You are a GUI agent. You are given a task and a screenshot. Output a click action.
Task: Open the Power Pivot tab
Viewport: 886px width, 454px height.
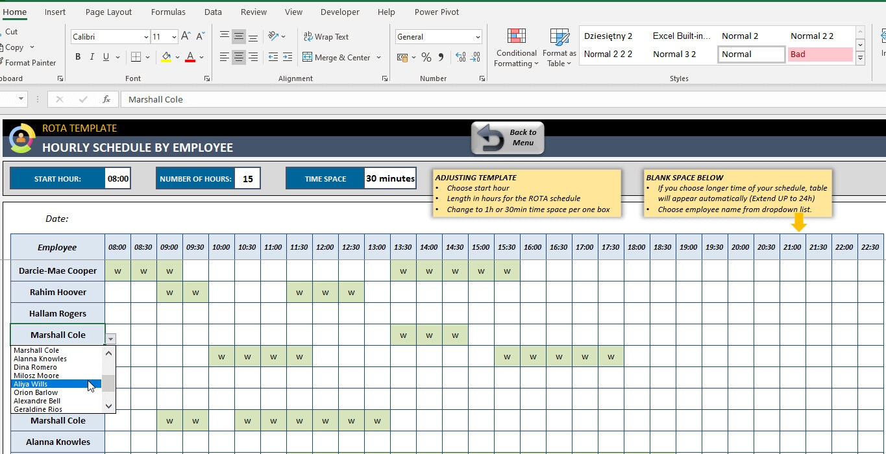(436, 12)
